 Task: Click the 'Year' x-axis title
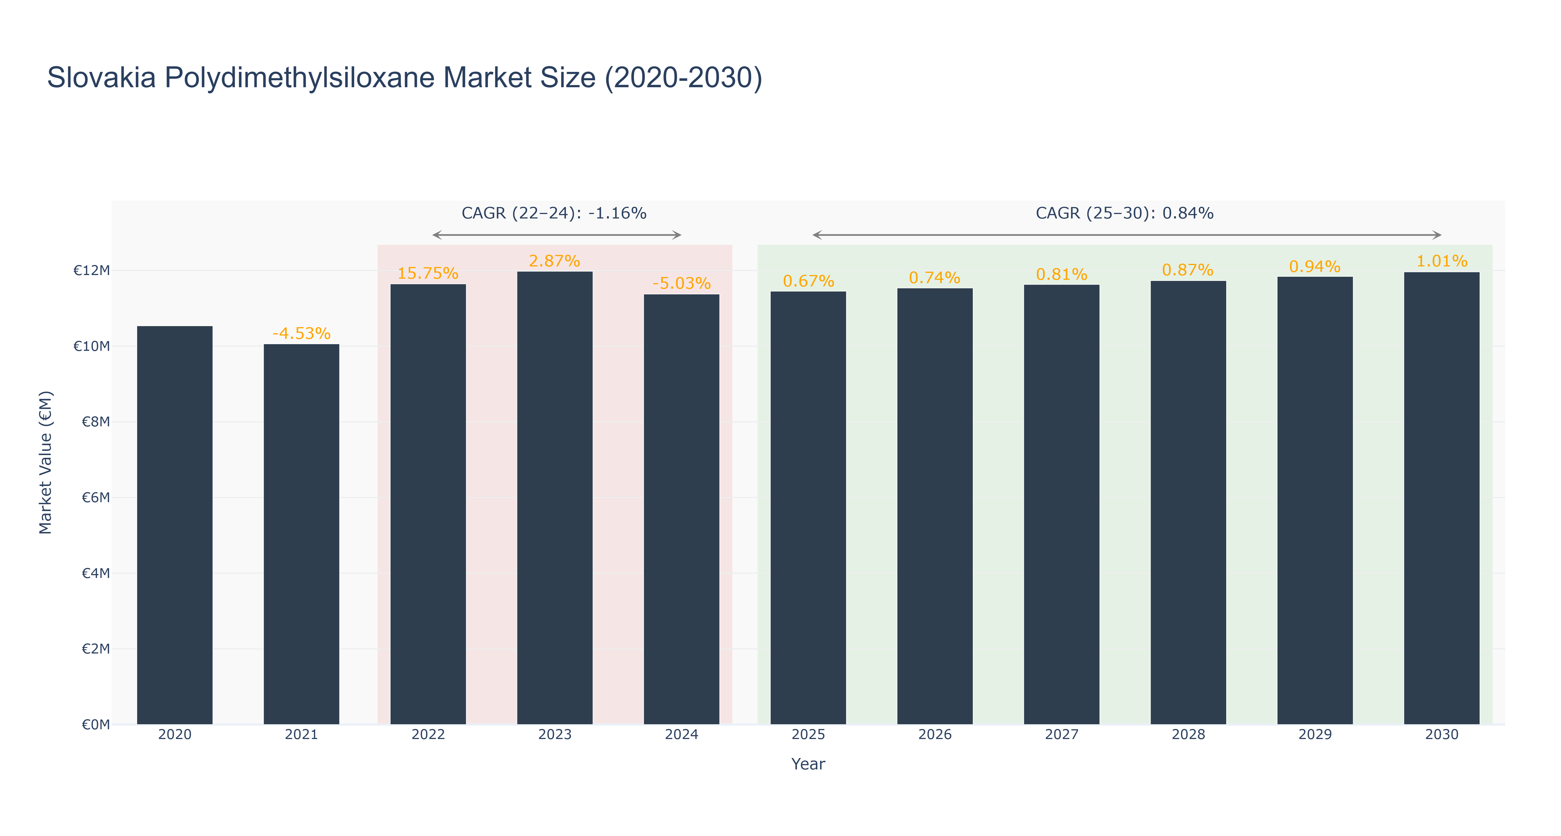coord(808,764)
